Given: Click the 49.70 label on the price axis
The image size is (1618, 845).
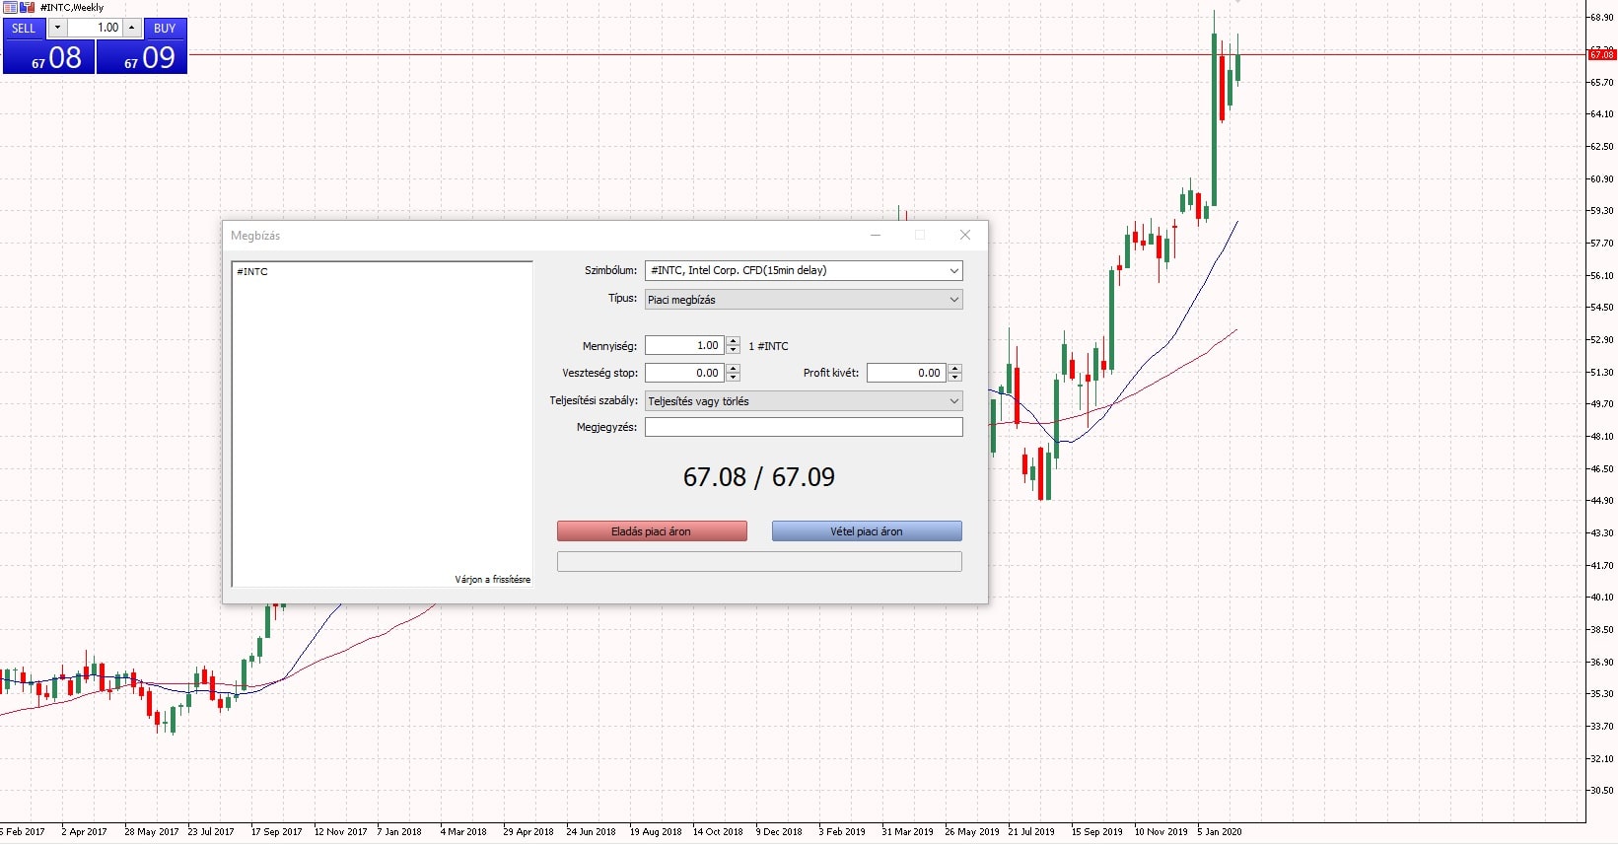Looking at the screenshot, I should coord(1601,404).
